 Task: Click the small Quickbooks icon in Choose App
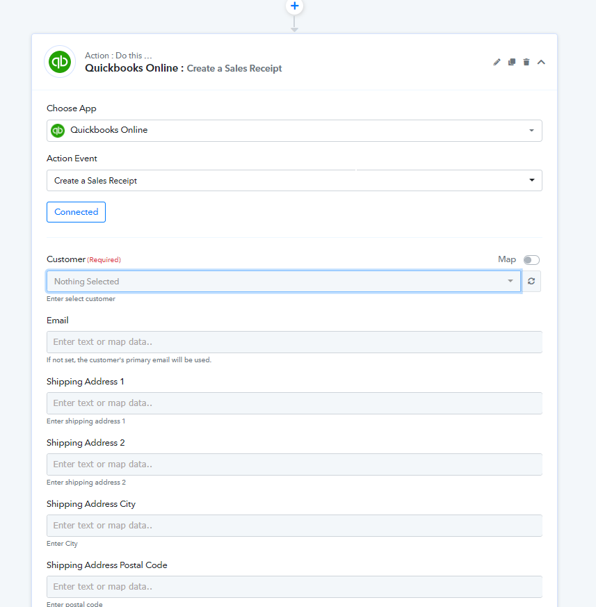click(x=58, y=131)
